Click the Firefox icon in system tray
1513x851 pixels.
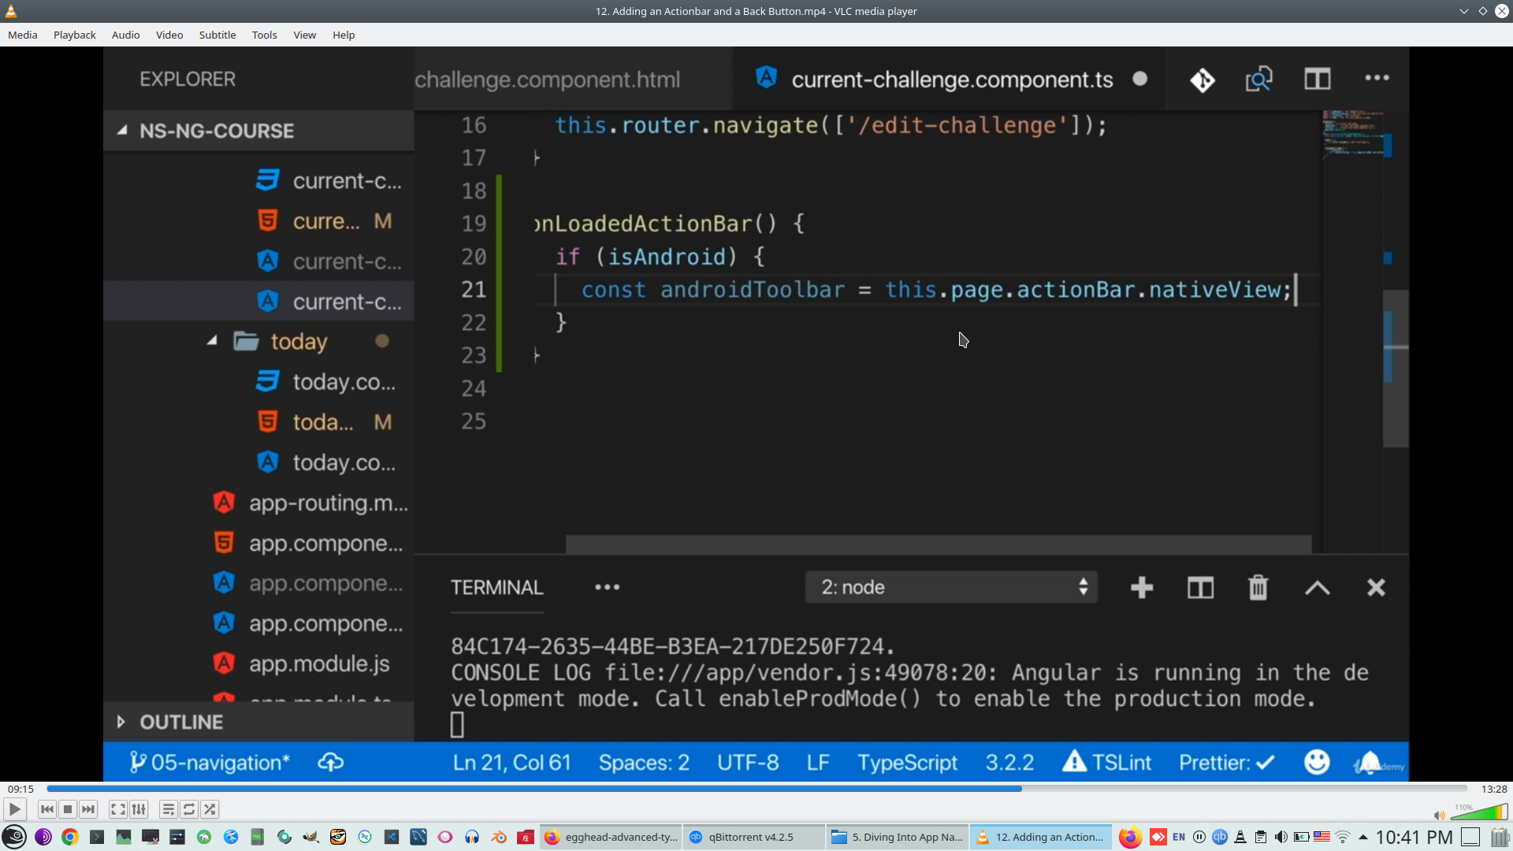(x=1130, y=837)
